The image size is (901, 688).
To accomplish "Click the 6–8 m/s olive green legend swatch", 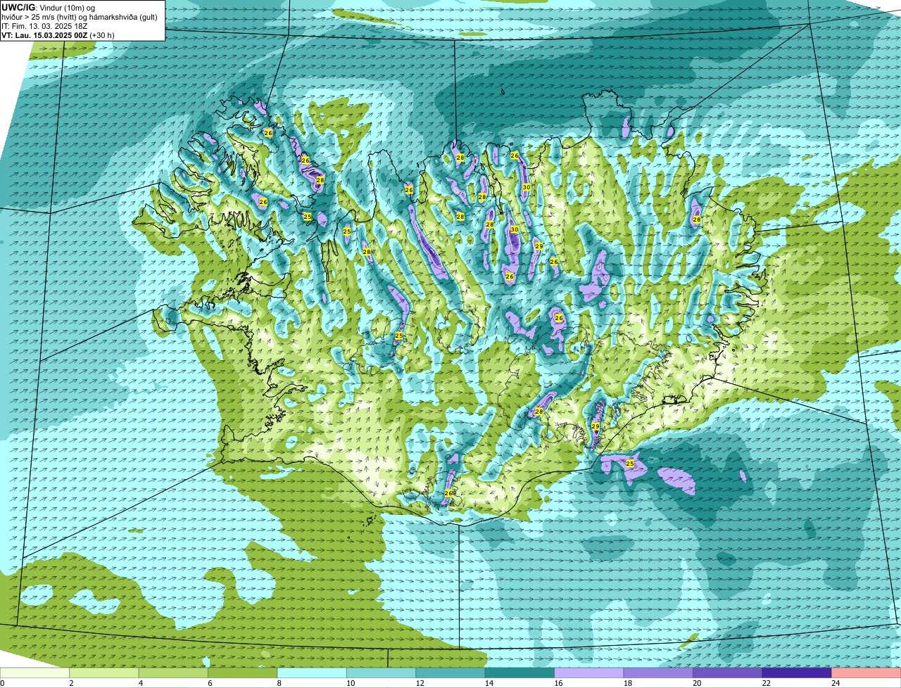I will click(243, 673).
